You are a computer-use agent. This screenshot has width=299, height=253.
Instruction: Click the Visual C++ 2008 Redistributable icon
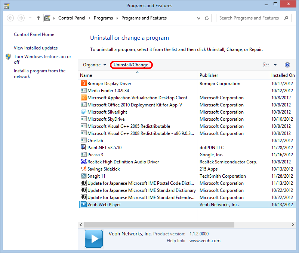pyautogui.click(x=83, y=133)
